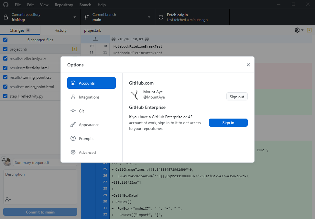This screenshot has width=315, height=219.
Task: Open the Appearance options section
Action: [89, 125]
